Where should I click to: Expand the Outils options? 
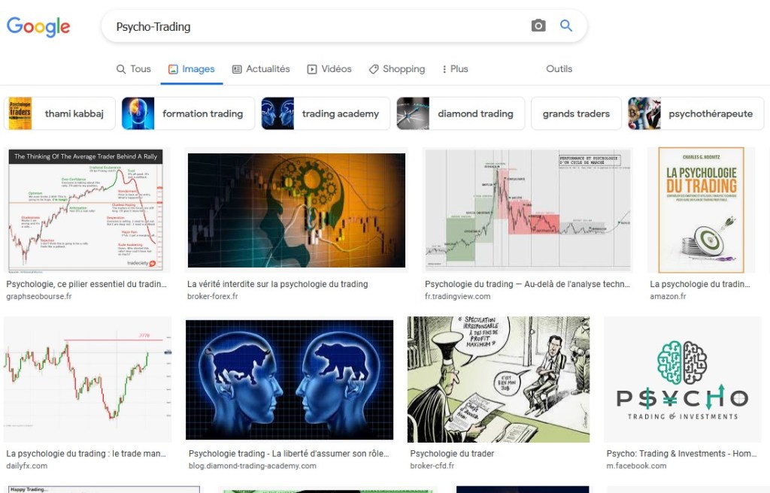(559, 68)
